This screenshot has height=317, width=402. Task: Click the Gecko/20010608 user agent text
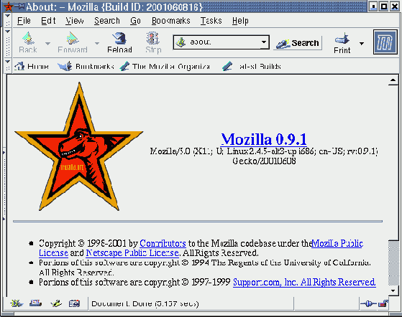coord(264,161)
